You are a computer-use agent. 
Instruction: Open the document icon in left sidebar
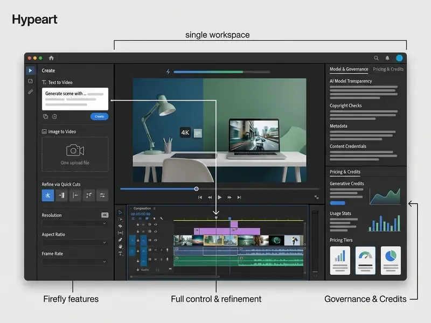coord(31,81)
